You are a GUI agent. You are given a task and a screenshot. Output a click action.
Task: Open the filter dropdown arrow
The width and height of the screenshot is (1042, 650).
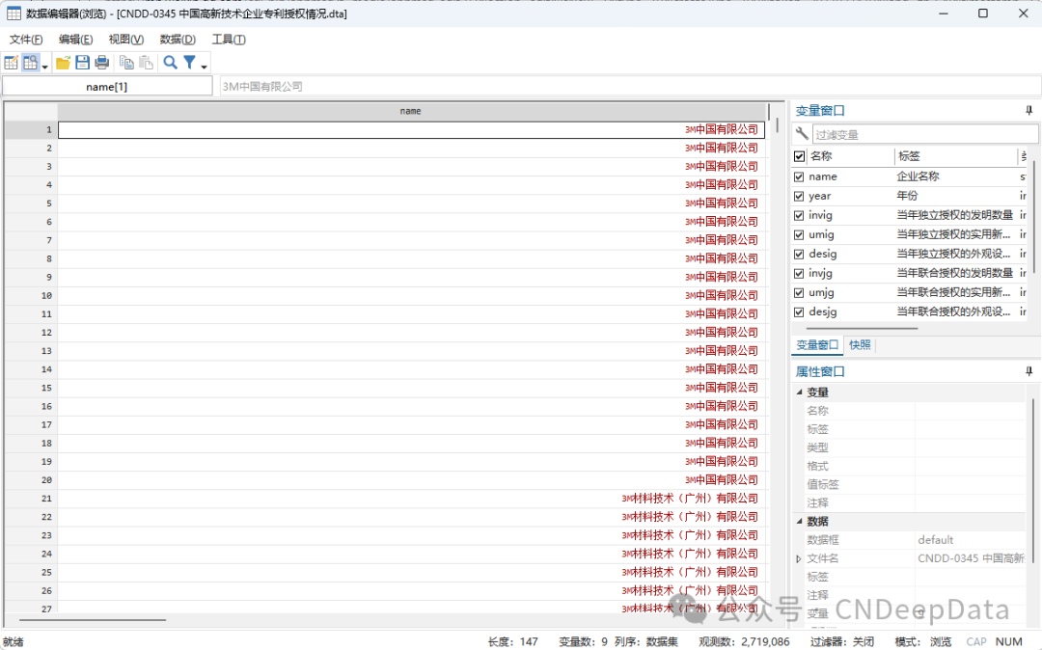click(x=204, y=67)
